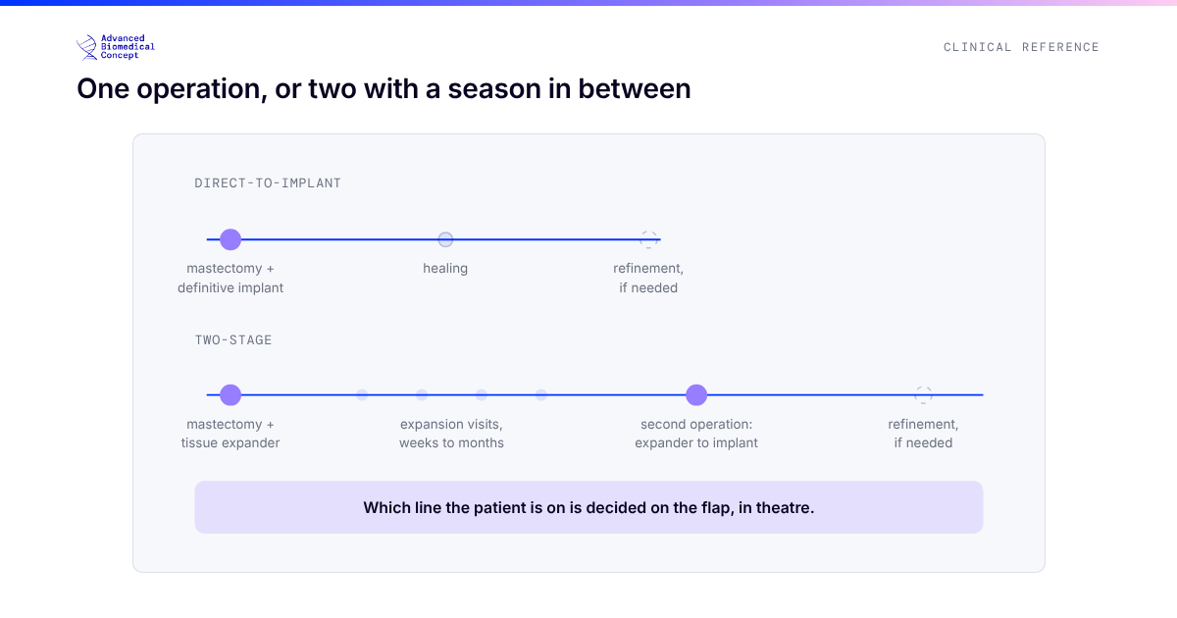Select the second operation marker dot
The height and width of the screenshot is (618, 1177).
696,395
